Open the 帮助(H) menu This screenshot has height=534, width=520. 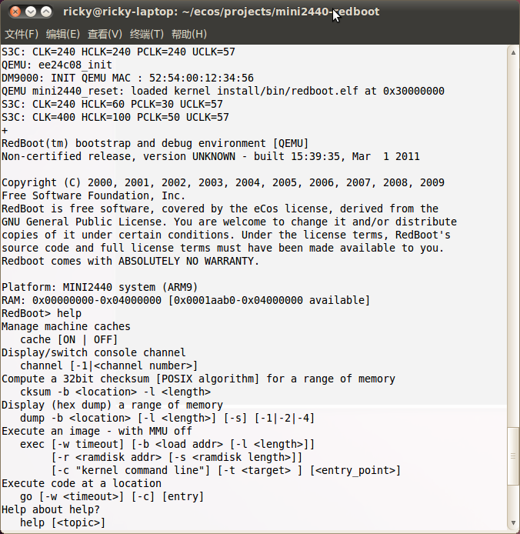click(189, 34)
